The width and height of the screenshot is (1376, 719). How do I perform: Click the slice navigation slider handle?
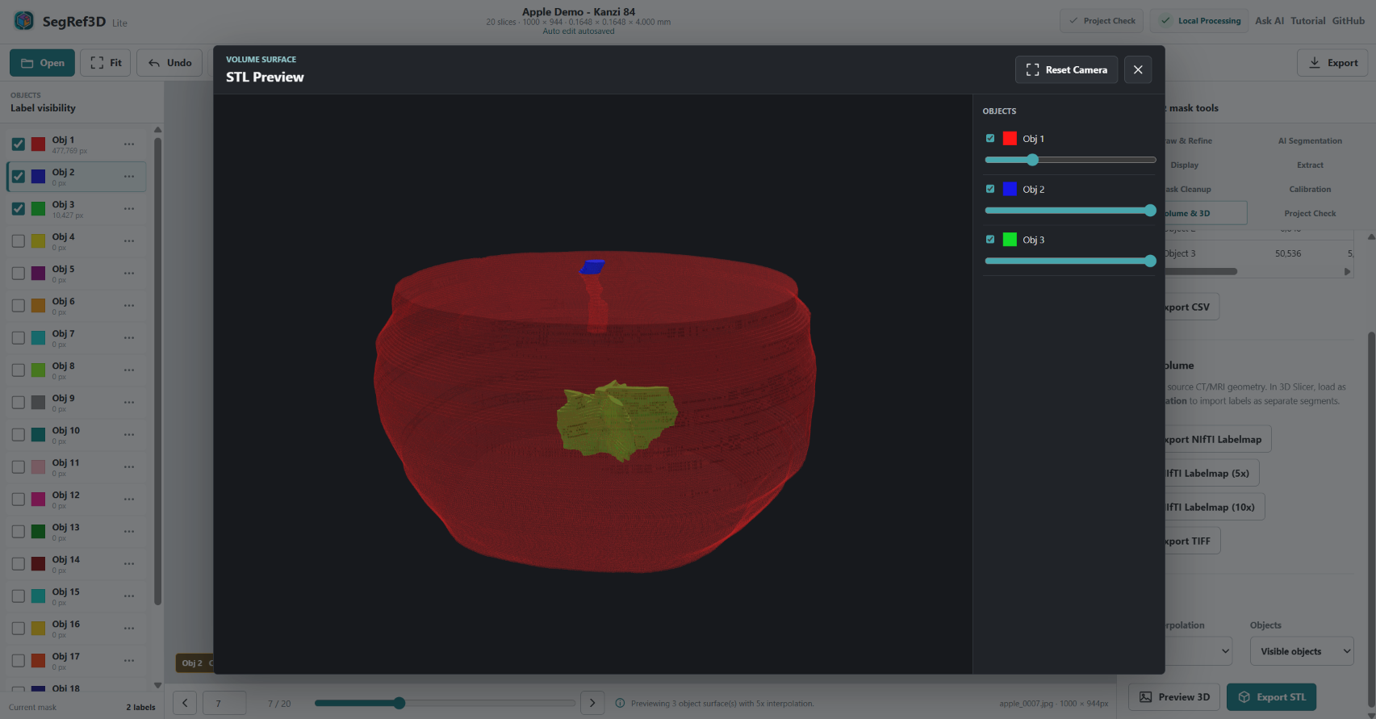coord(399,703)
